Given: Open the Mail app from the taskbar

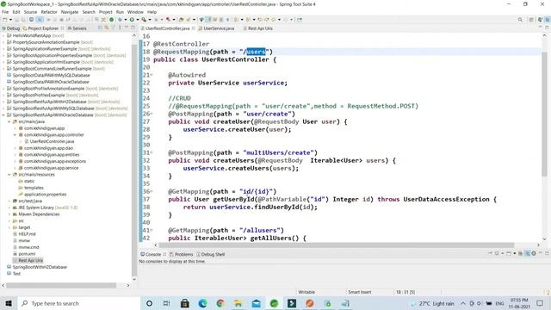Looking at the screenshot, I should tap(257, 303).
